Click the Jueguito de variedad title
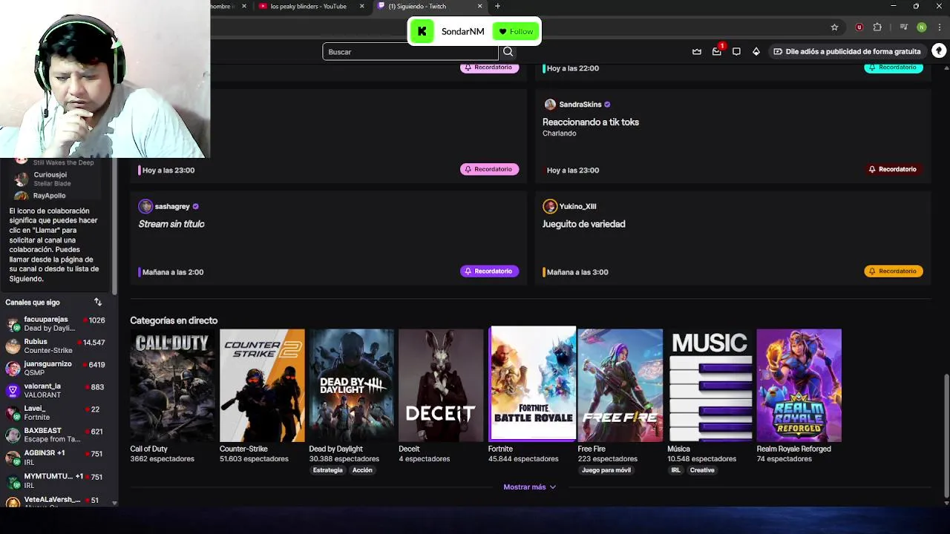Image resolution: width=950 pixels, height=534 pixels. click(x=584, y=223)
